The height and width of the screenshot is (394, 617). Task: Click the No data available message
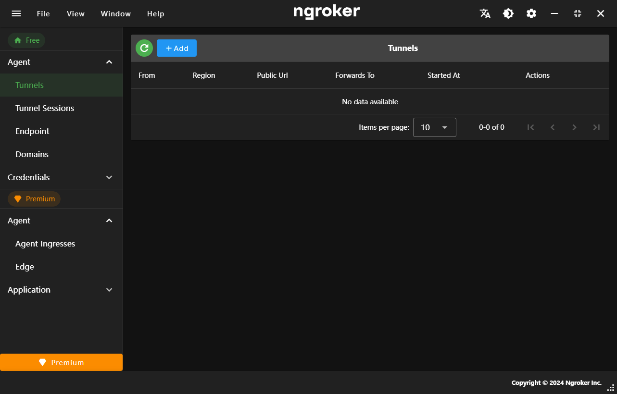(370, 102)
